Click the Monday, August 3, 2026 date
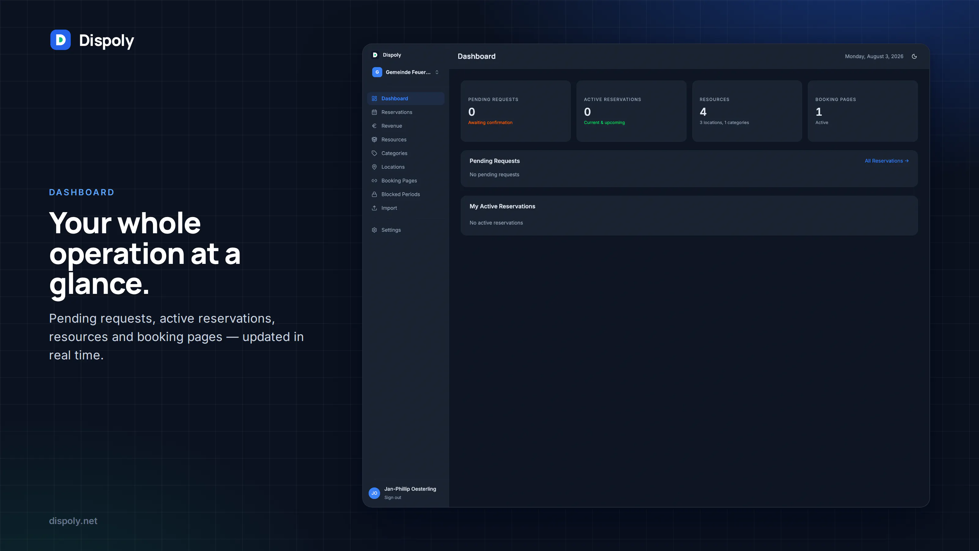Viewport: 979px width, 551px height. [874, 56]
